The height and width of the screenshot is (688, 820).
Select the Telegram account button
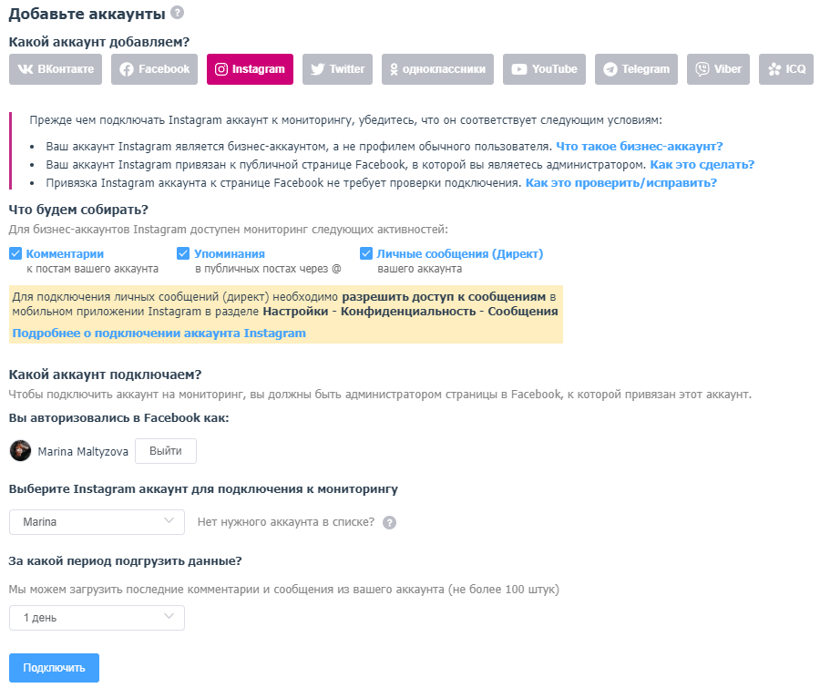click(637, 69)
